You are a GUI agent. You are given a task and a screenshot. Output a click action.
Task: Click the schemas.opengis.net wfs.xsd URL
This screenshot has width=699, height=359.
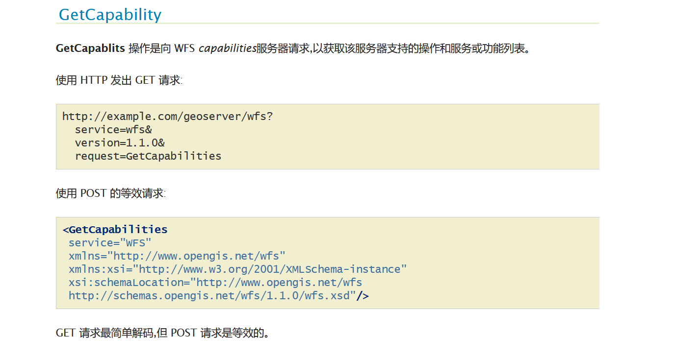point(212,296)
